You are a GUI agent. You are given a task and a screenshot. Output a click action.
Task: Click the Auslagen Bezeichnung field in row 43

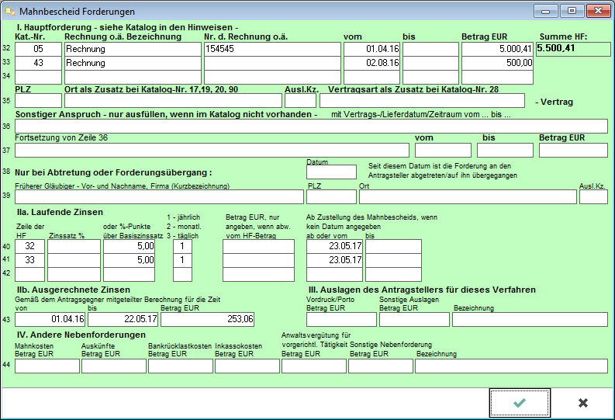530,320
